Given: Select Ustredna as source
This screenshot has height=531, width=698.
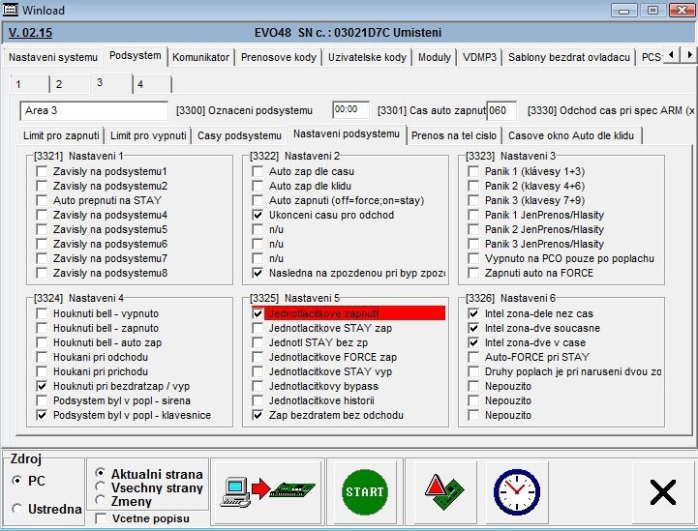Looking at the screenshot, I should 18,509.
